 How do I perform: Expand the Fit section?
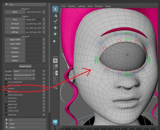[25, 120]
